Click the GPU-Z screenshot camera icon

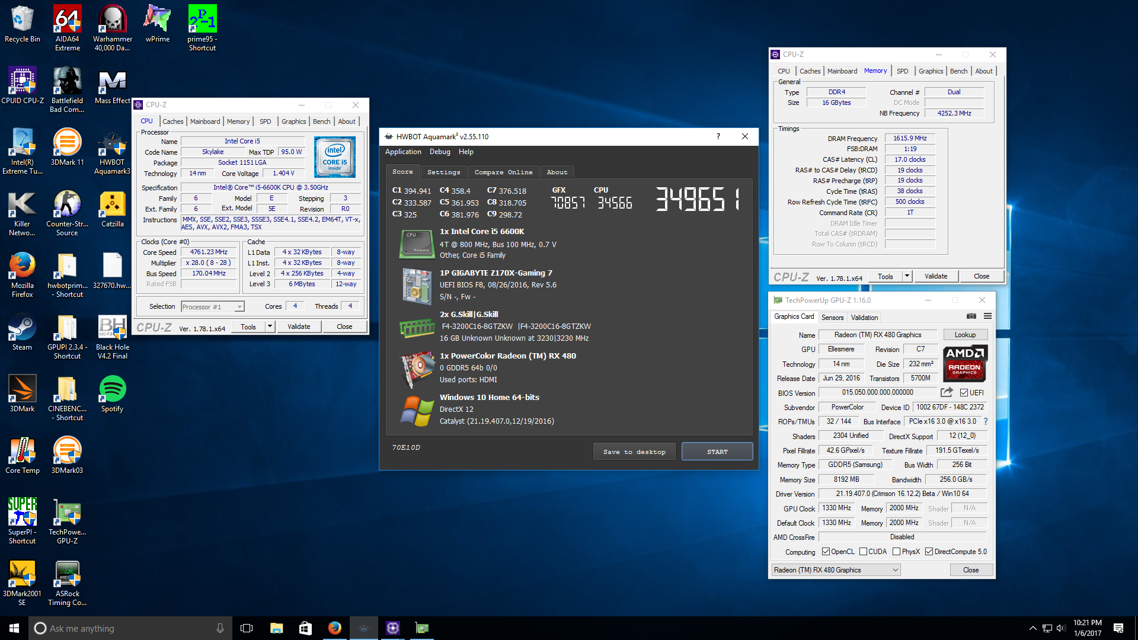click(x=971, y=316)
